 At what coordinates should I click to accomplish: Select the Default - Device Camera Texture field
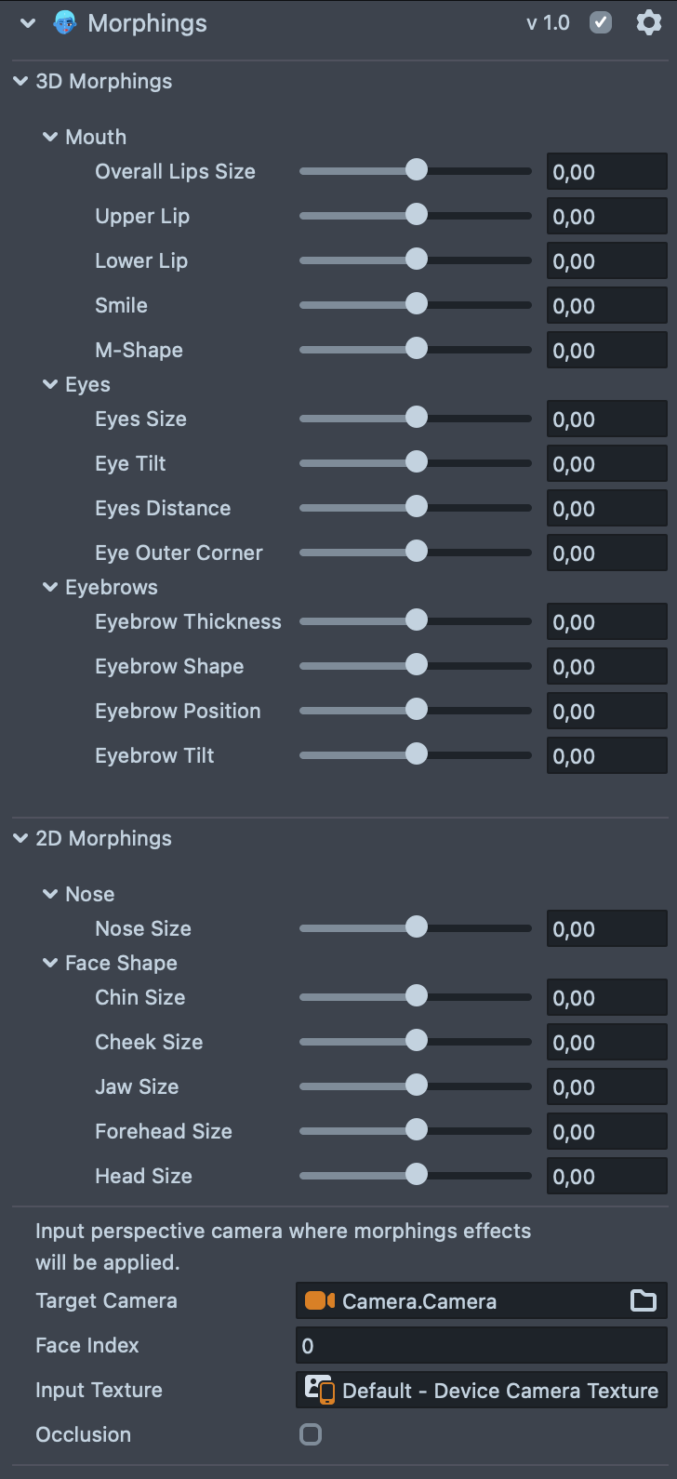pyautogui.click(x=499, y=1390)
